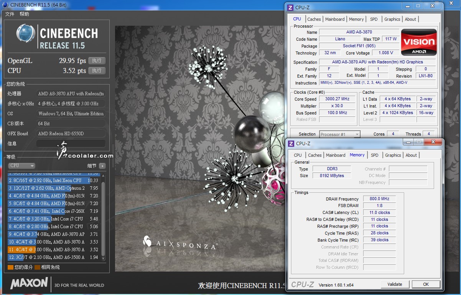Click the GFX Board AMD Radeon HD 6550D field

click(71, 134)
